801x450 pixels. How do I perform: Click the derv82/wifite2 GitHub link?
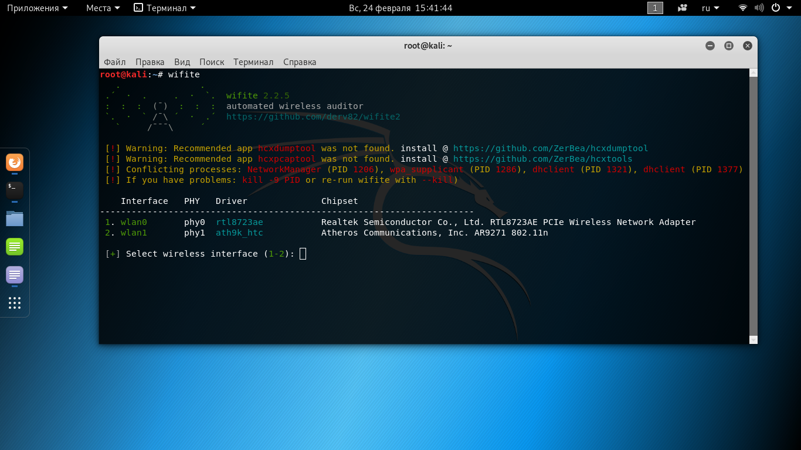[313, 117]
